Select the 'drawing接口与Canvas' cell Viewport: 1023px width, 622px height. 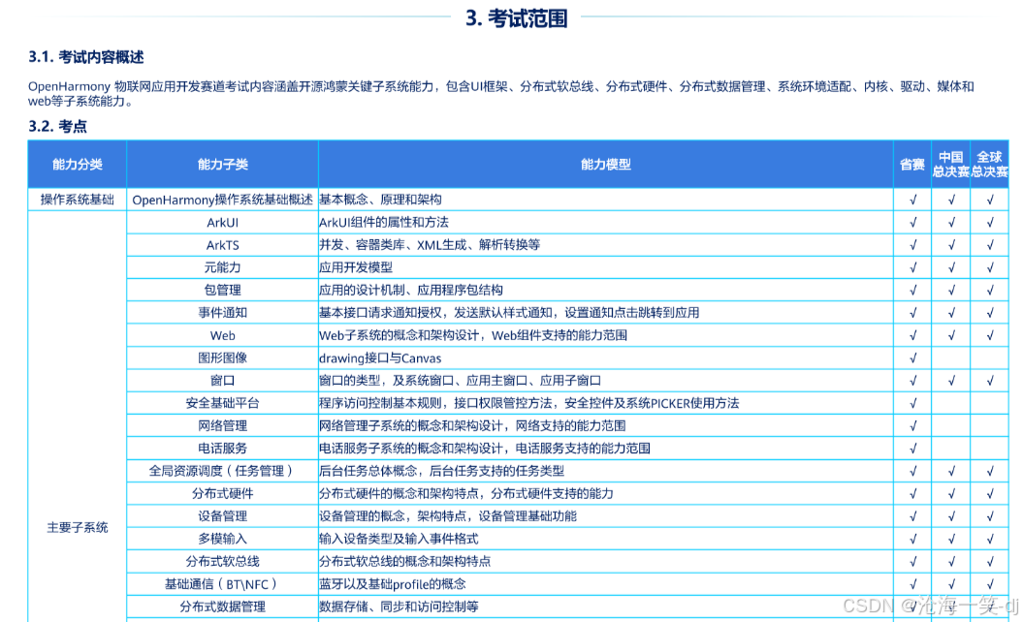click(605, 358)
